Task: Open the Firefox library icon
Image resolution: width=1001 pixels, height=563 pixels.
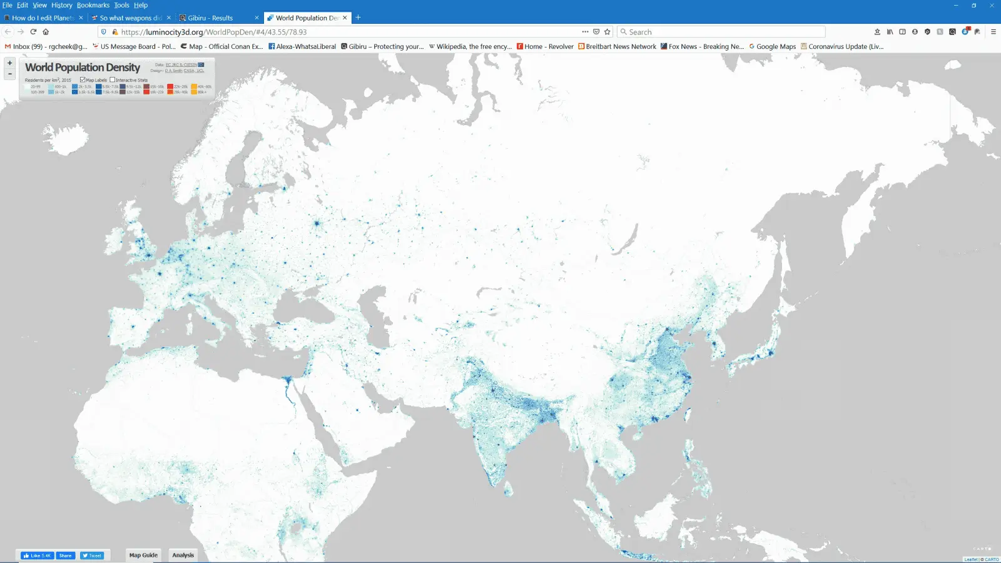Action: pos(890,32)
